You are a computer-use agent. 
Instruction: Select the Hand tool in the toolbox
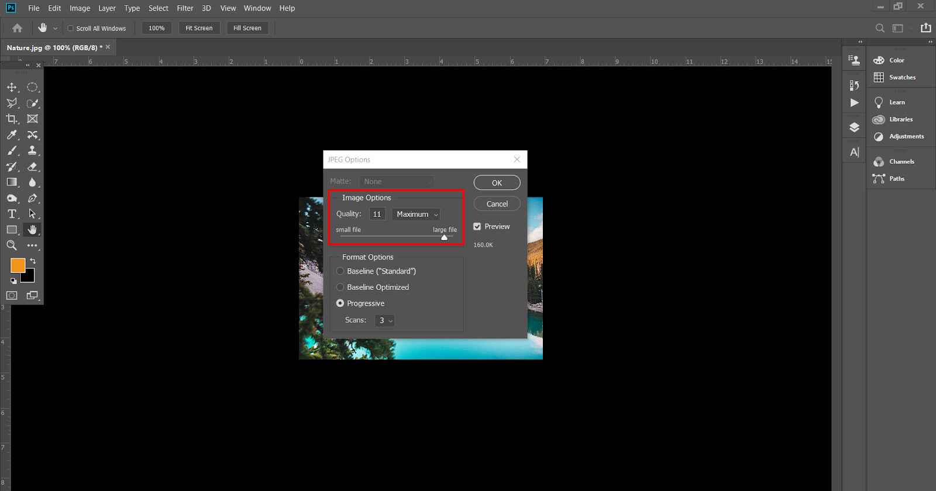point(32,230)
